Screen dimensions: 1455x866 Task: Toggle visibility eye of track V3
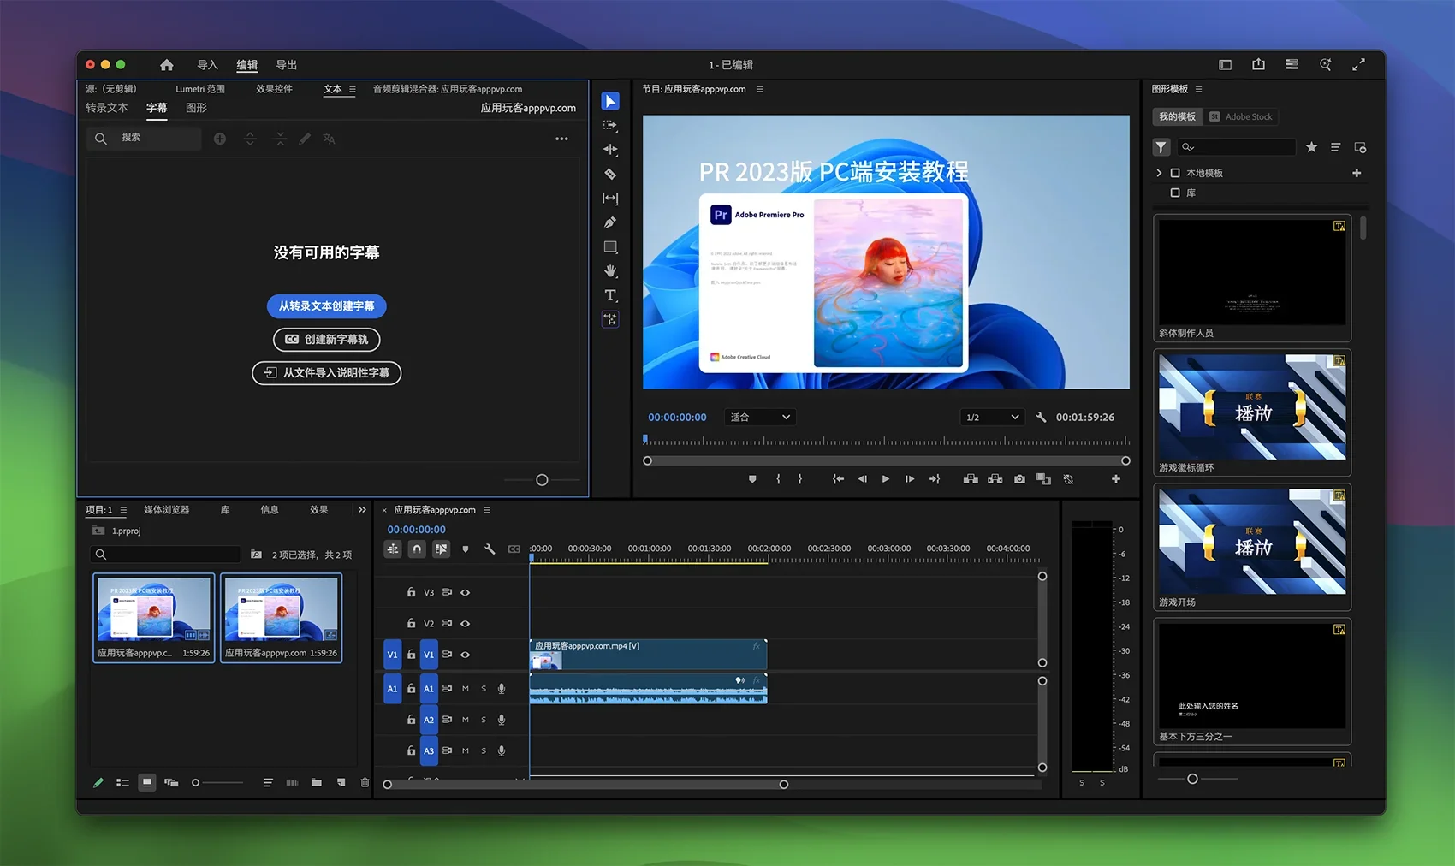pyautogui.click(x=466, y=592)
